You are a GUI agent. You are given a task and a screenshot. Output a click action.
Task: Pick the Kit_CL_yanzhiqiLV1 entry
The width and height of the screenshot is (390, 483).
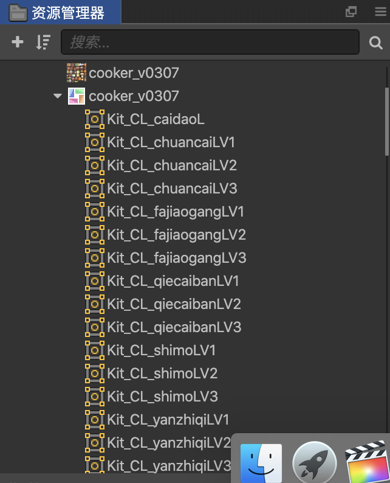coord(168,420)
